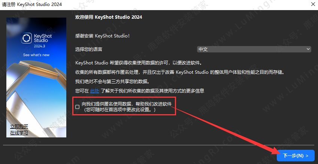
Task: Open the 在线学习 link
Action: (19, 133)
